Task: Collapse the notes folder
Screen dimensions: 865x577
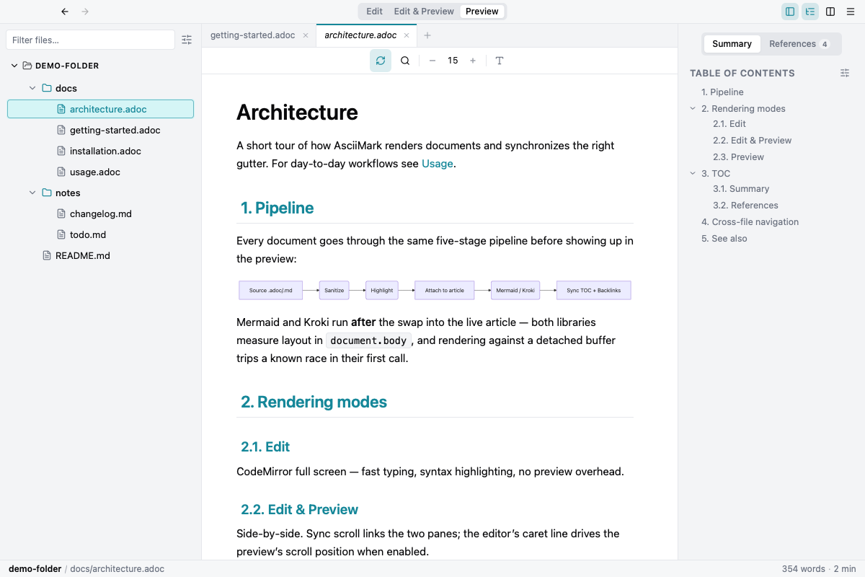Action: pos(32,193)
